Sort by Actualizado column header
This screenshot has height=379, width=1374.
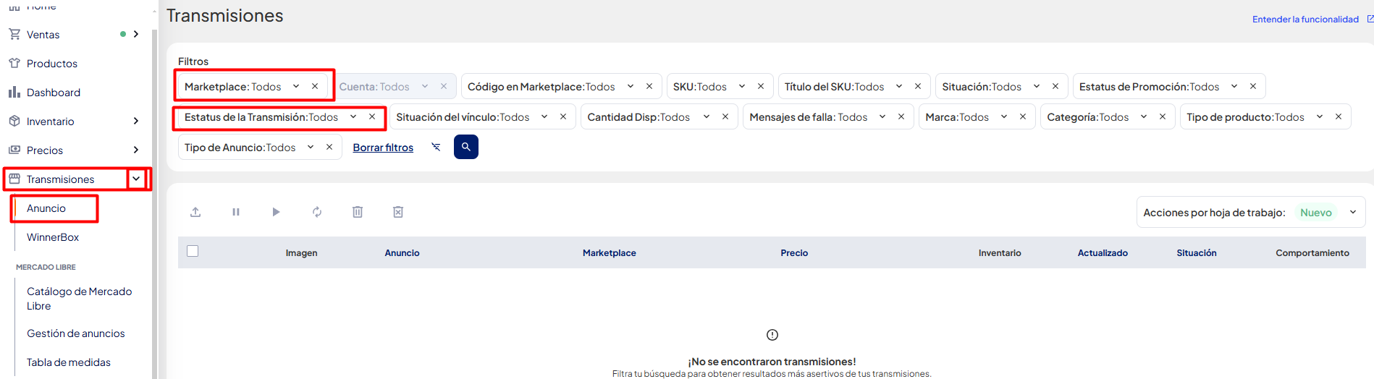[1103, 252]
